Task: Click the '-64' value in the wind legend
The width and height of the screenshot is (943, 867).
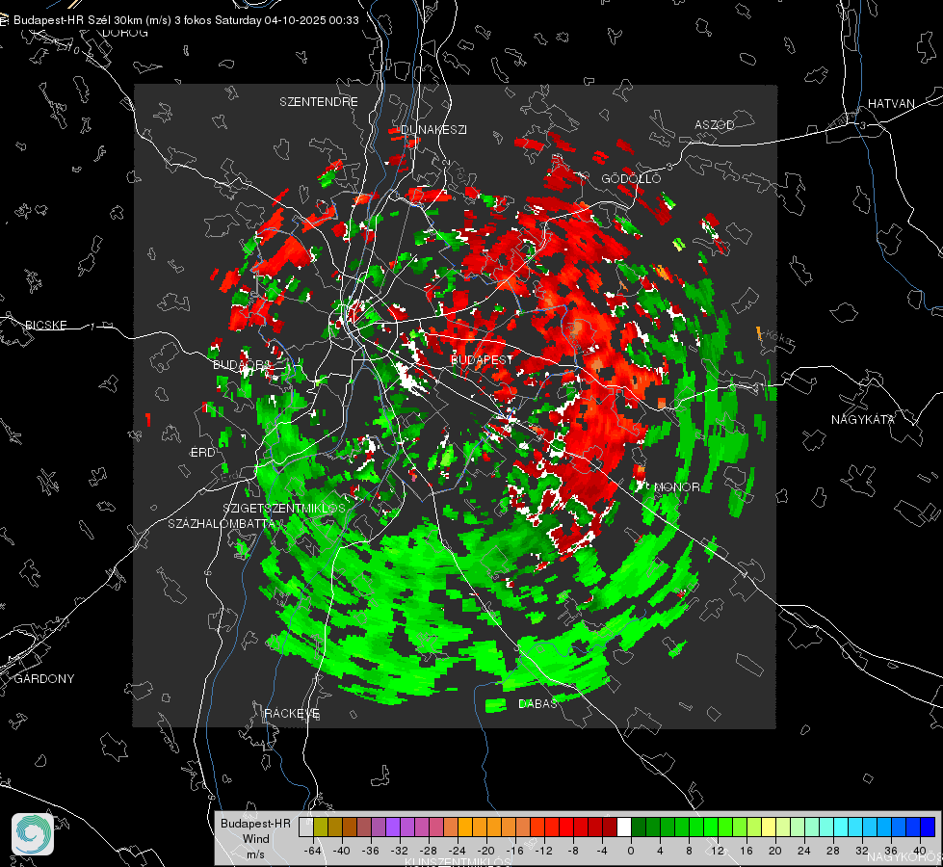Action: pos(313,851)
